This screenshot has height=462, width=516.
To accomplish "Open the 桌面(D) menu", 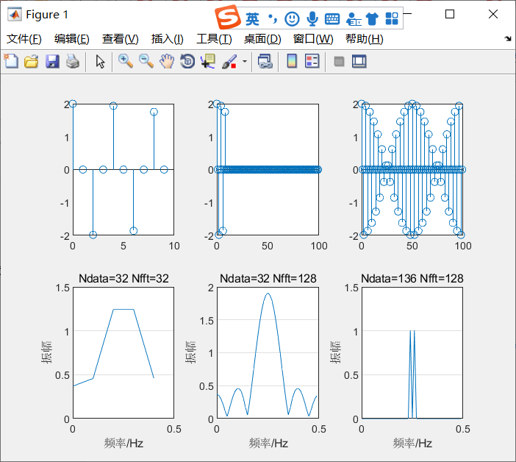I will (x=262, y=39).
